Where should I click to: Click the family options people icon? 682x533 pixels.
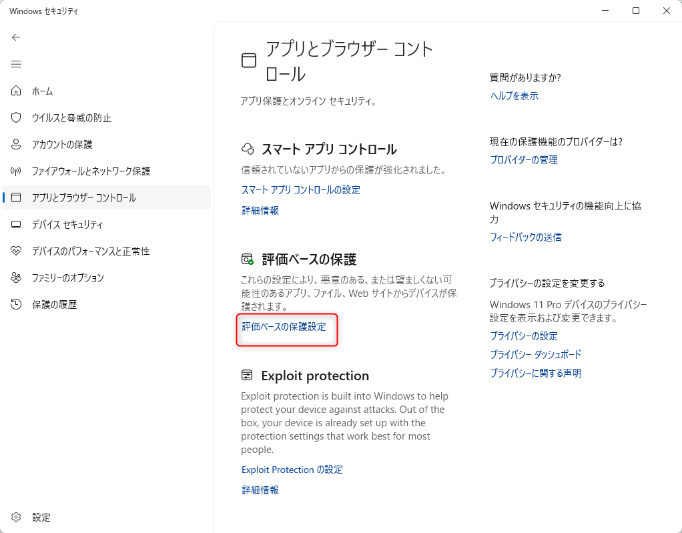point(17,278)
